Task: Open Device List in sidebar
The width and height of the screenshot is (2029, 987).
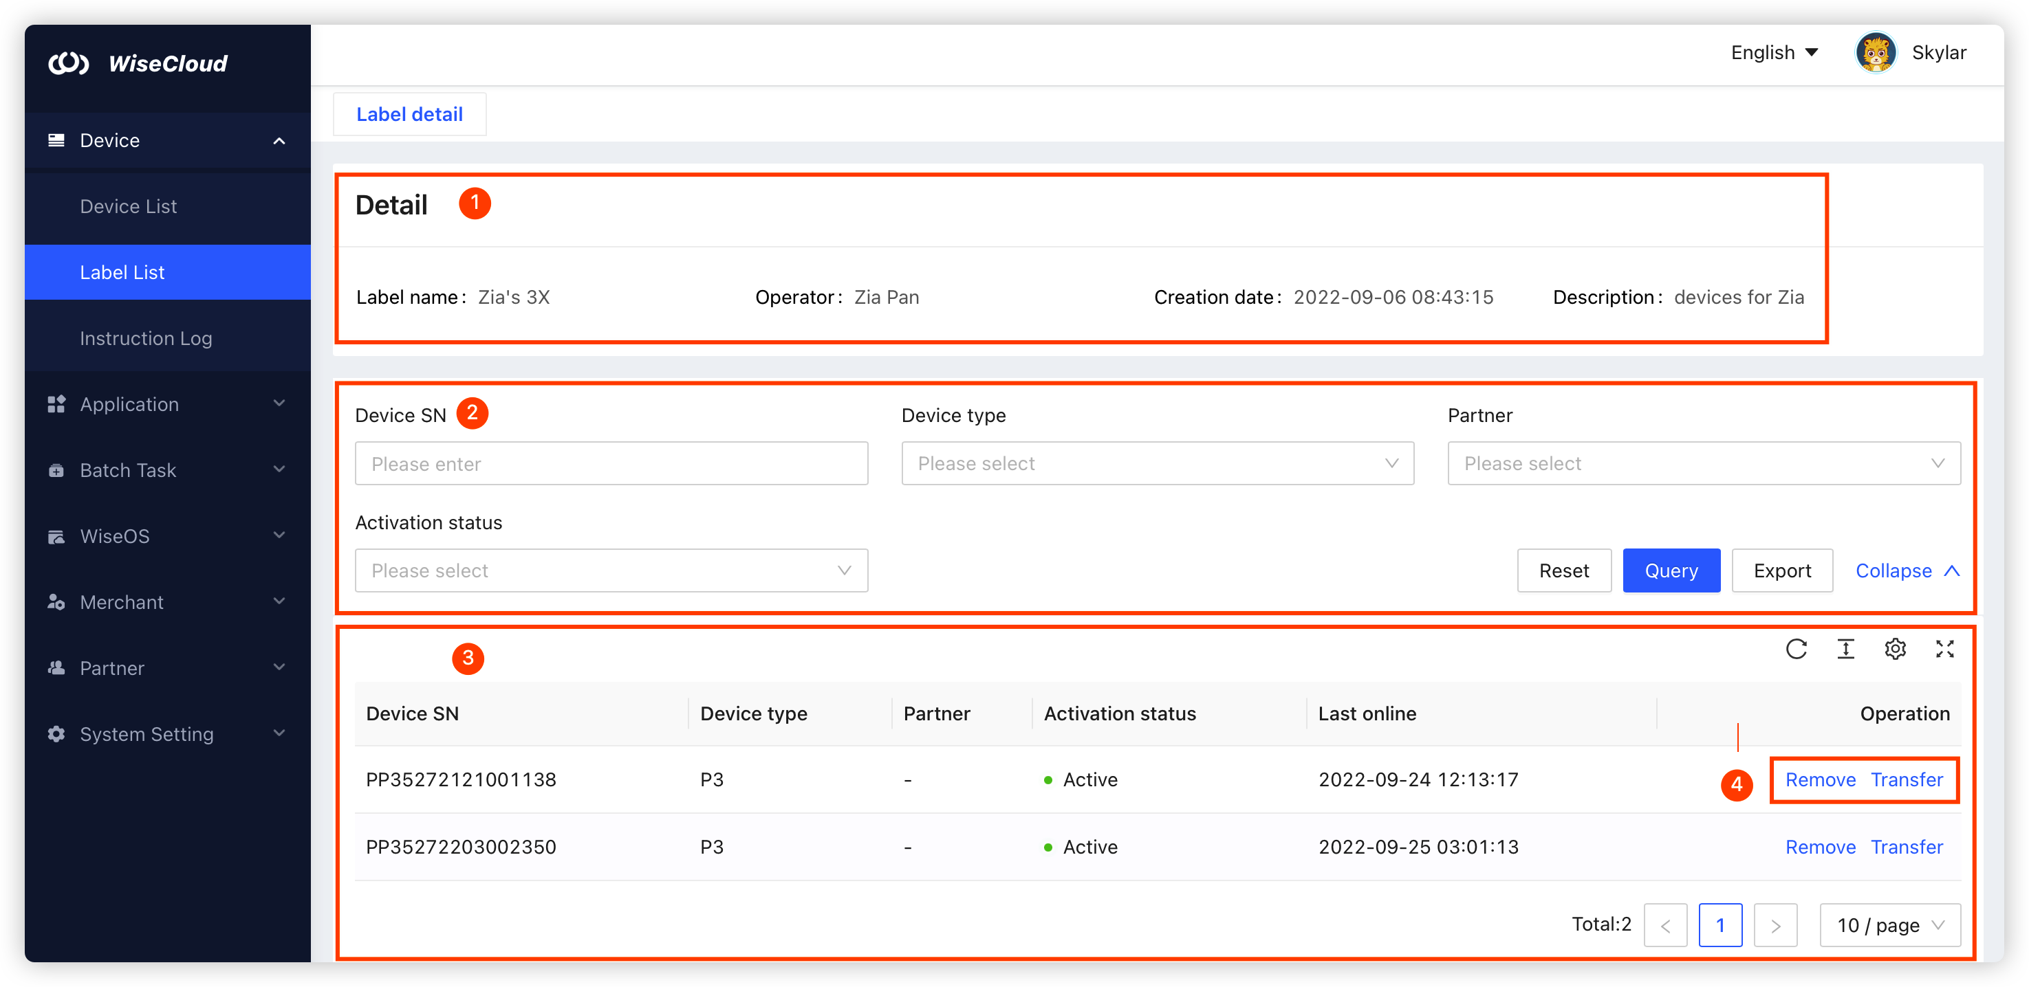Action: point(129,206)
